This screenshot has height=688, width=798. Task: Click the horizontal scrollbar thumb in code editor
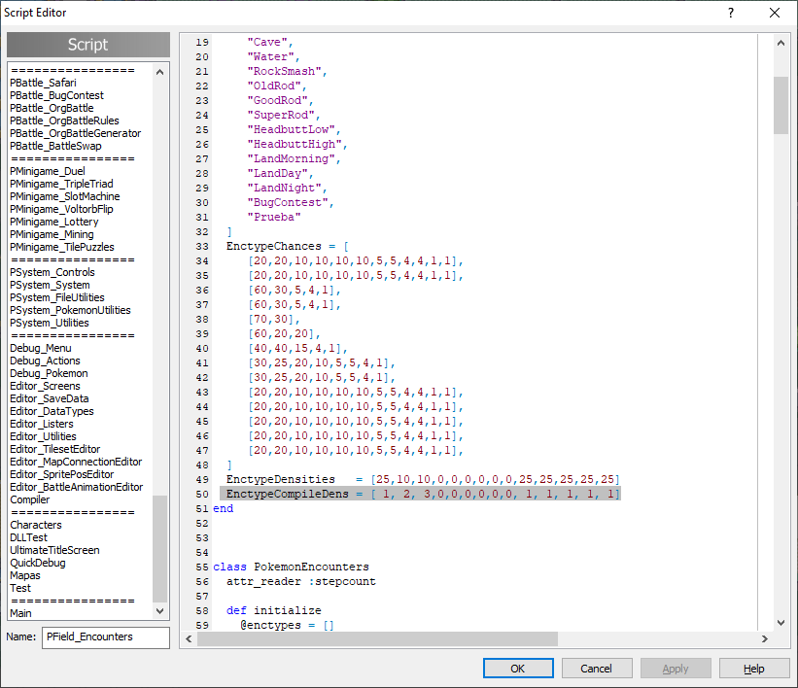click(x=377, y=638)
